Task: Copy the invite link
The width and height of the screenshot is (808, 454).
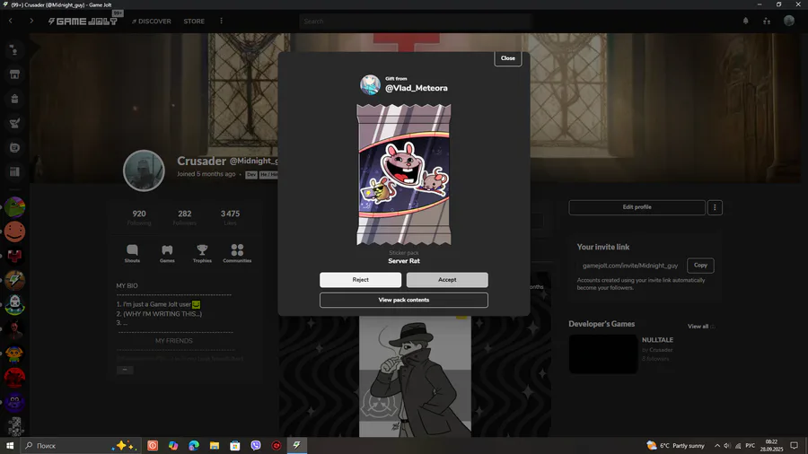Action: (700, 265)
